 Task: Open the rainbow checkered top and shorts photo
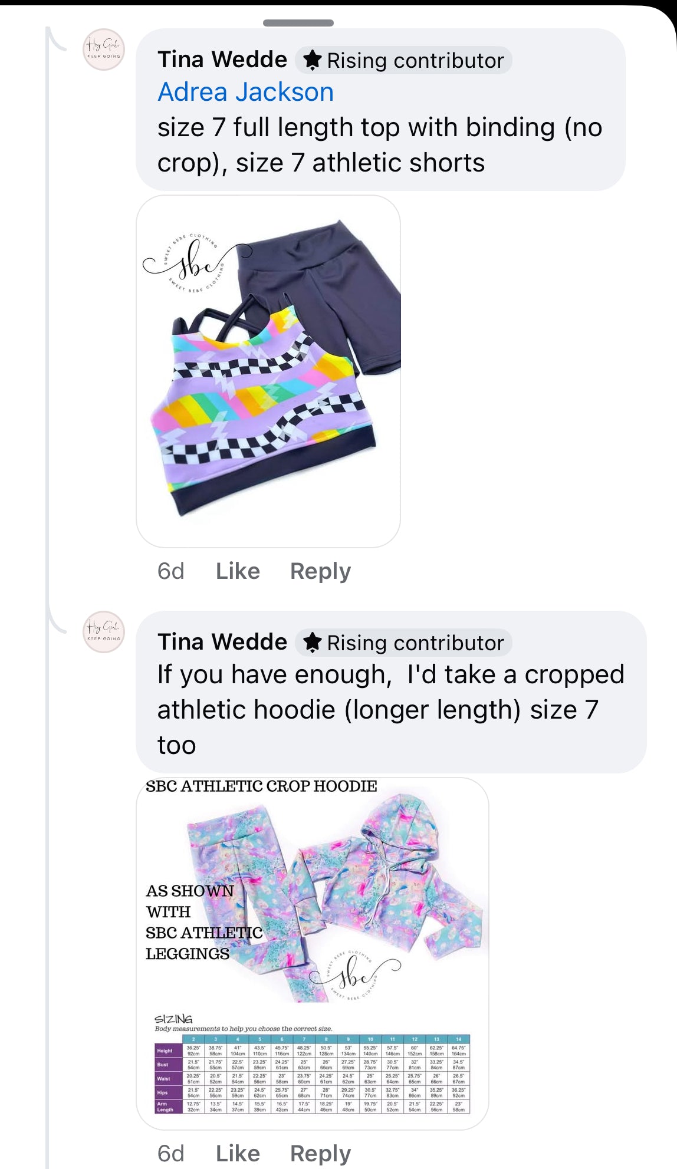268,371
